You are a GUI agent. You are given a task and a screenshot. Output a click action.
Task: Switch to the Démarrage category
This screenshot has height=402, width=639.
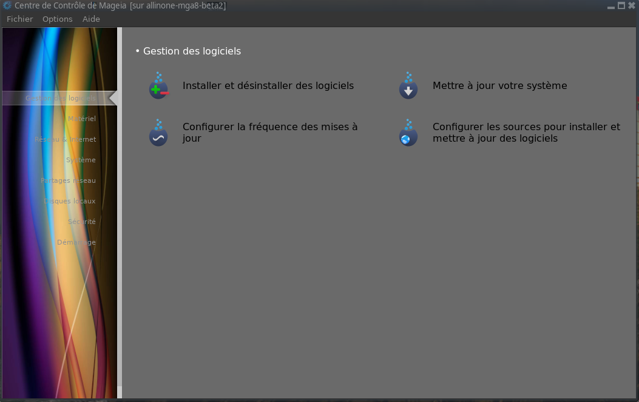76,242
